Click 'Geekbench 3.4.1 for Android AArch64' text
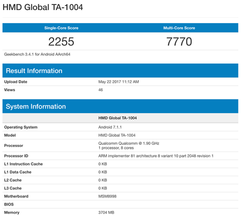This screenshot has height=216, width=242. tap(37, 55)
